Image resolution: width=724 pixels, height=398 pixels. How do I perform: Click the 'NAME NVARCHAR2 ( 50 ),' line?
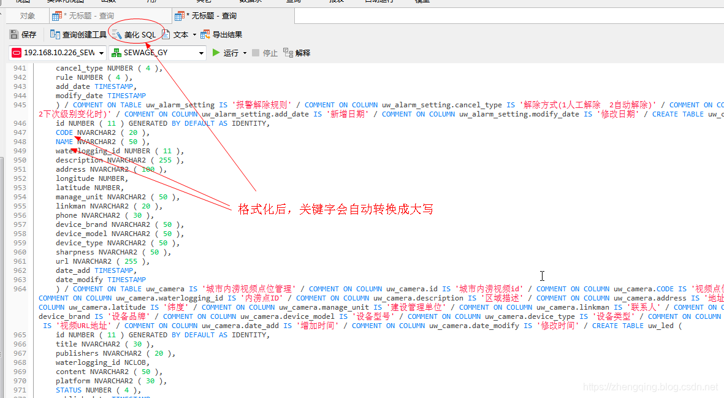pos(103,142)
